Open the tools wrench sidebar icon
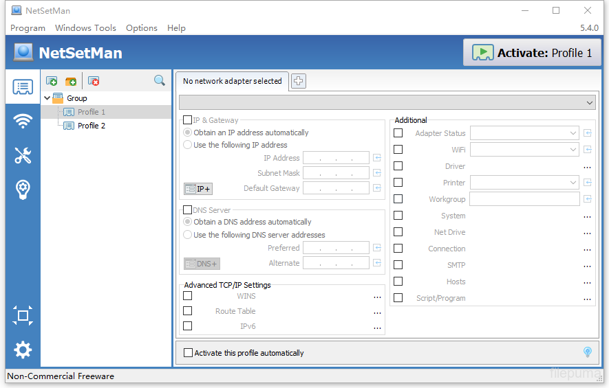609x388 pixels. click(x=23, y=156)
